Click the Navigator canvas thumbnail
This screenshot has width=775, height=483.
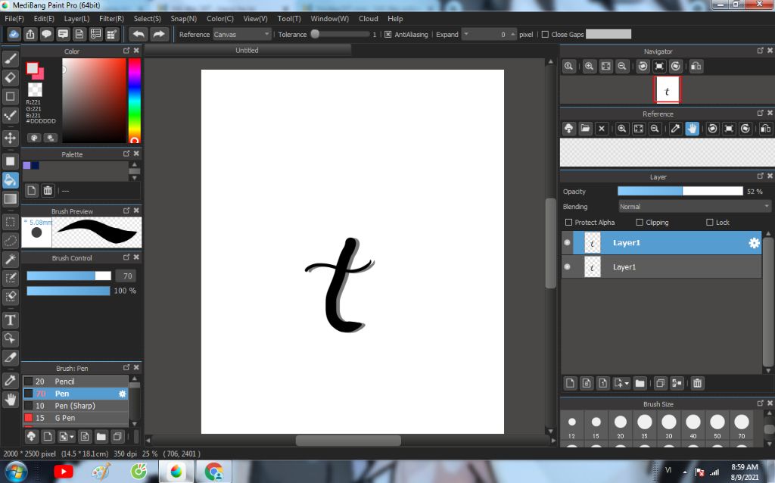pyautogui.click(x=668, y=90)
